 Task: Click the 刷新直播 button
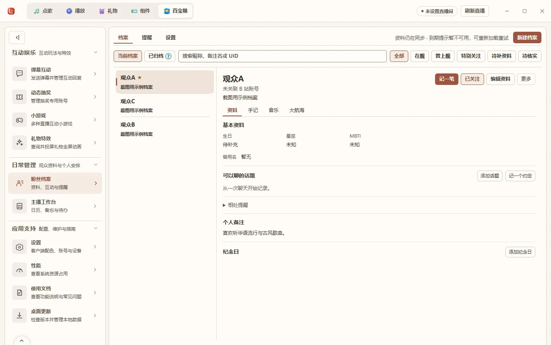(x=475, y=11)
